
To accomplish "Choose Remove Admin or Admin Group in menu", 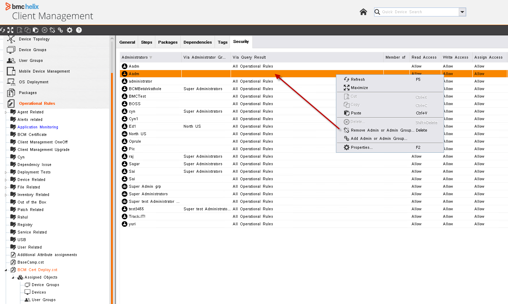I will click(390, 130).
